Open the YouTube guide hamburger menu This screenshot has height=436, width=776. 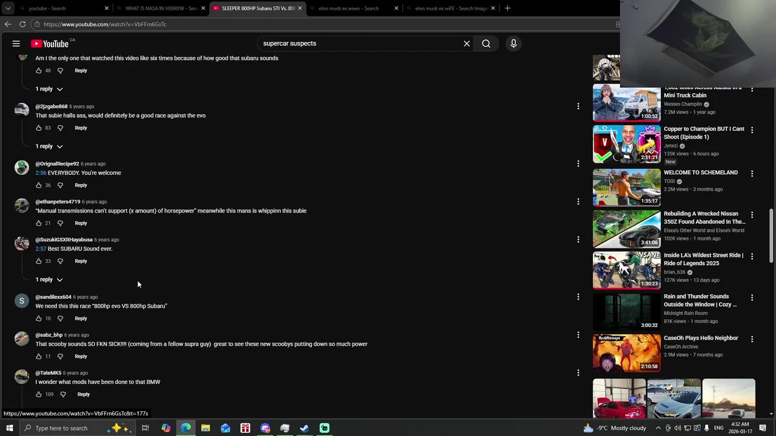[x=16, y=44]
